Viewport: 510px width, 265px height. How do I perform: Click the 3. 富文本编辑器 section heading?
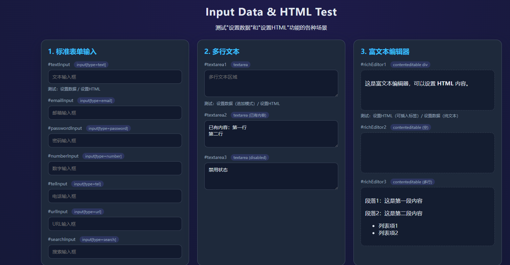point(385,52)
